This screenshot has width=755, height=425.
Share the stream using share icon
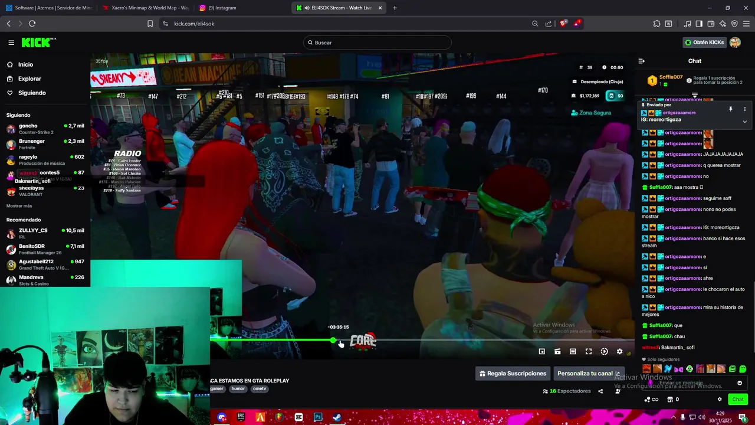(600, 391)
